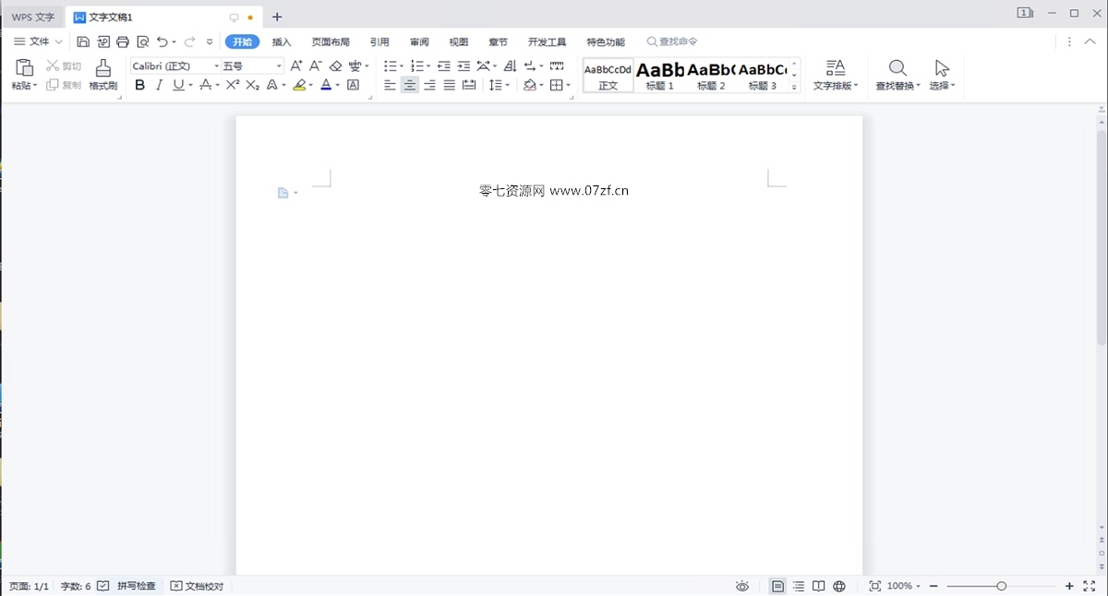Image resolution: width=1108 pixels, height=596 pixels.
Task: Toggle eye protection mode in status bar
Action: click(742, 586)
